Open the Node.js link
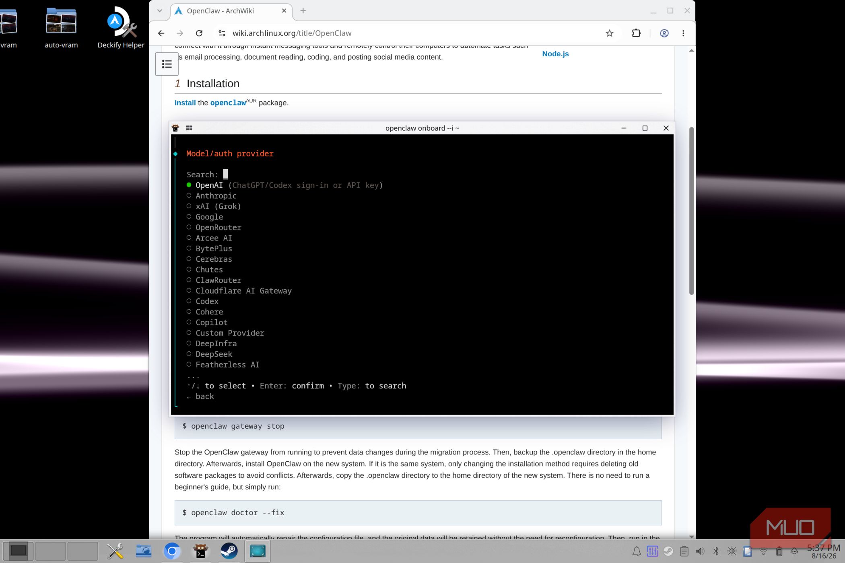The height and width of the screenshot is (563, 845). tap(555, 54)
